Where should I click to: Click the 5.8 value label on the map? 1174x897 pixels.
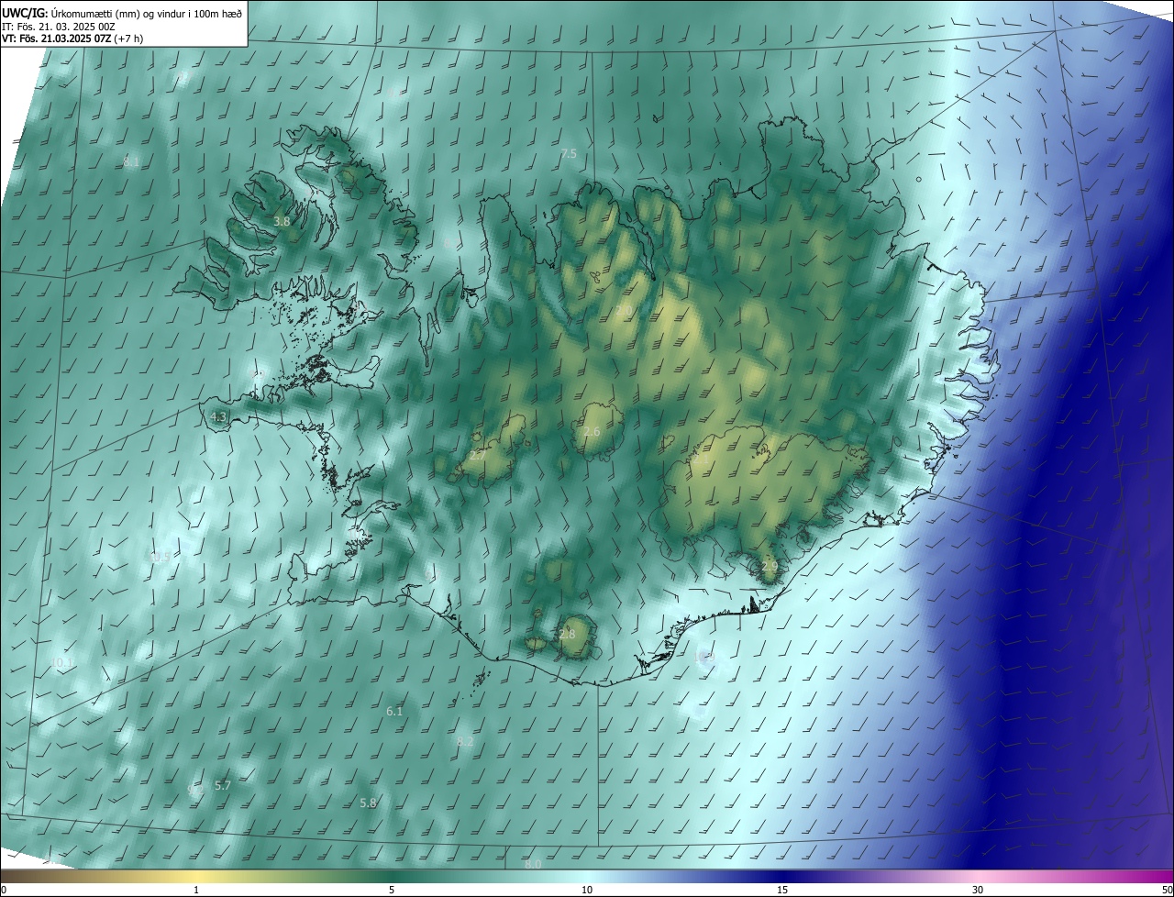coord(368,803)
